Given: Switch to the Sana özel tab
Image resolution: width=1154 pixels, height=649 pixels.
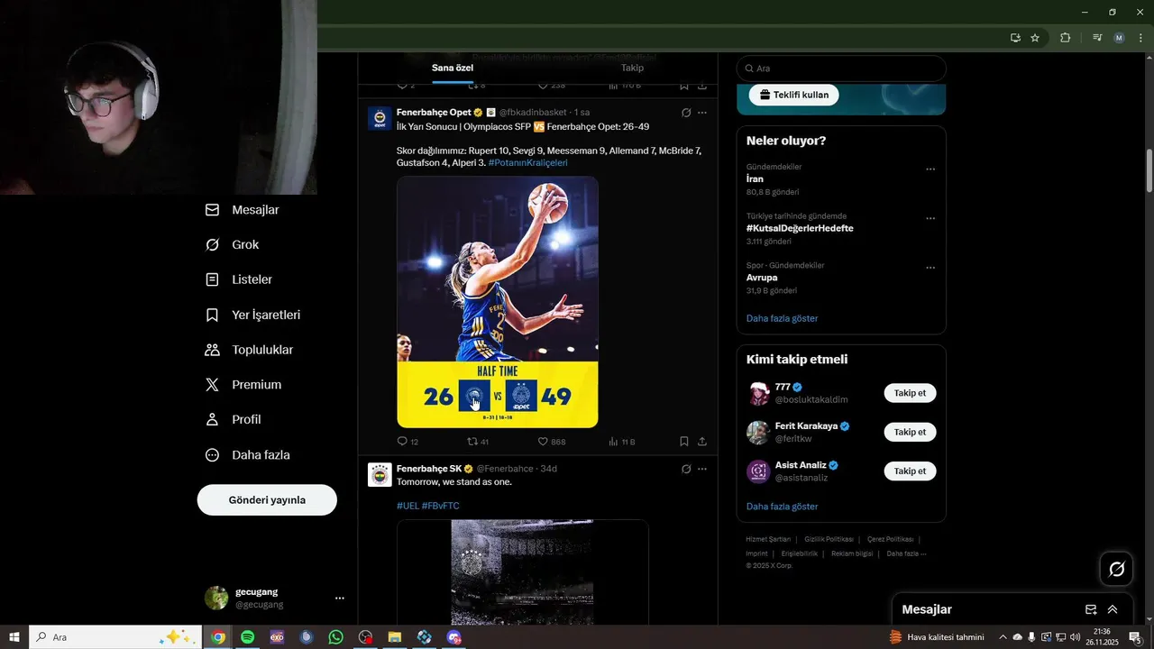Looking at the screenshot, I should click(453, 68).
